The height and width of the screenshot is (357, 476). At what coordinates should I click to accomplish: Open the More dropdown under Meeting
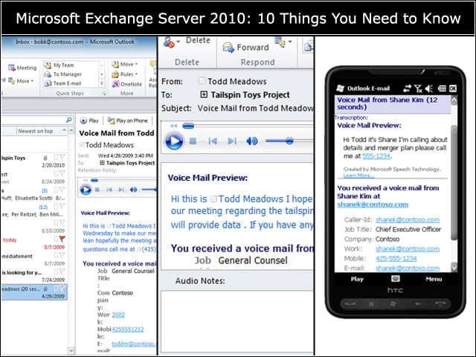pyautogui.click(x=21, y=81)
